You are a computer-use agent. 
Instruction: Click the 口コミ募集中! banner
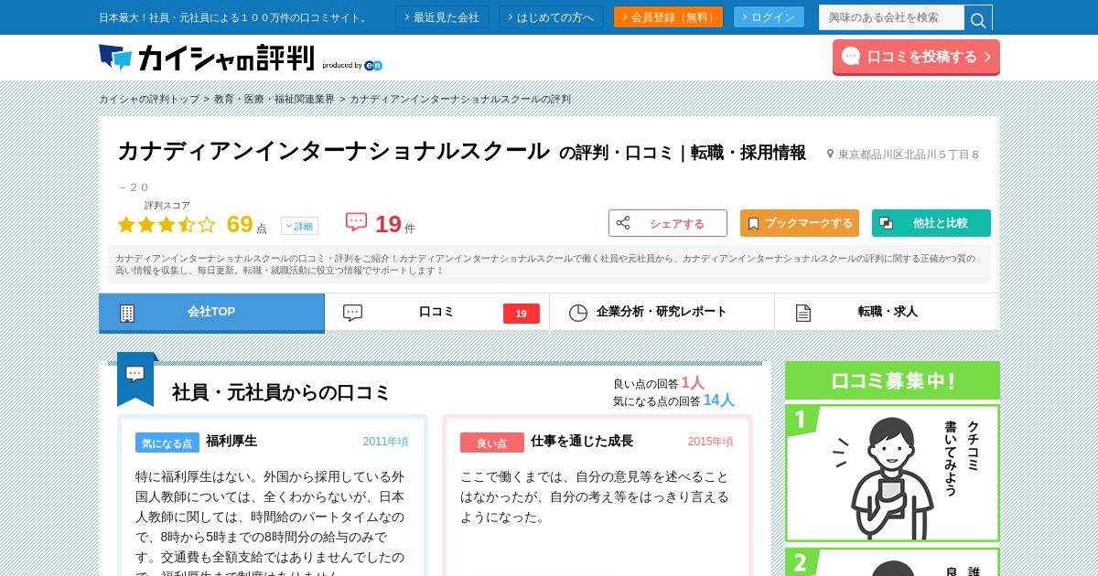click(892, 381)
